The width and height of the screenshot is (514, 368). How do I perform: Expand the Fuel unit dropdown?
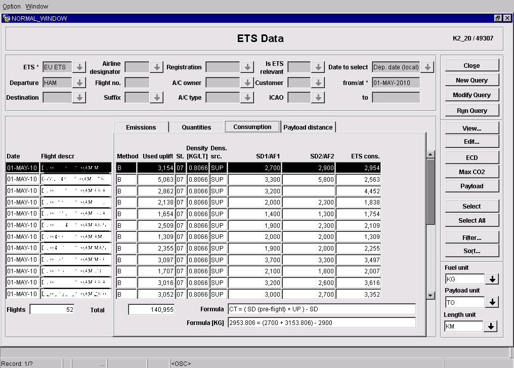tap(492, 279)
